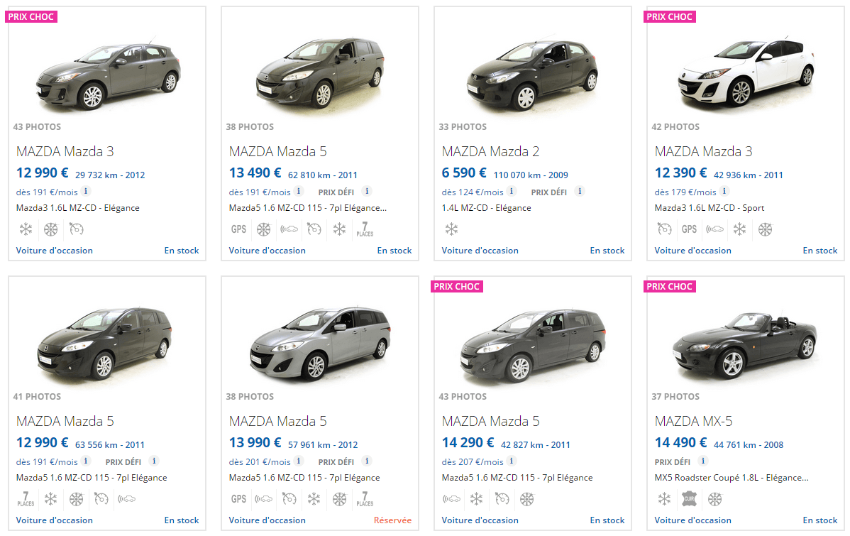Open the MAZDA MX-5 listing title

[x=693, y=421]
